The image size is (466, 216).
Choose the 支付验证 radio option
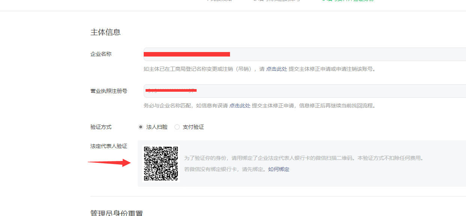tap(177, 127)
